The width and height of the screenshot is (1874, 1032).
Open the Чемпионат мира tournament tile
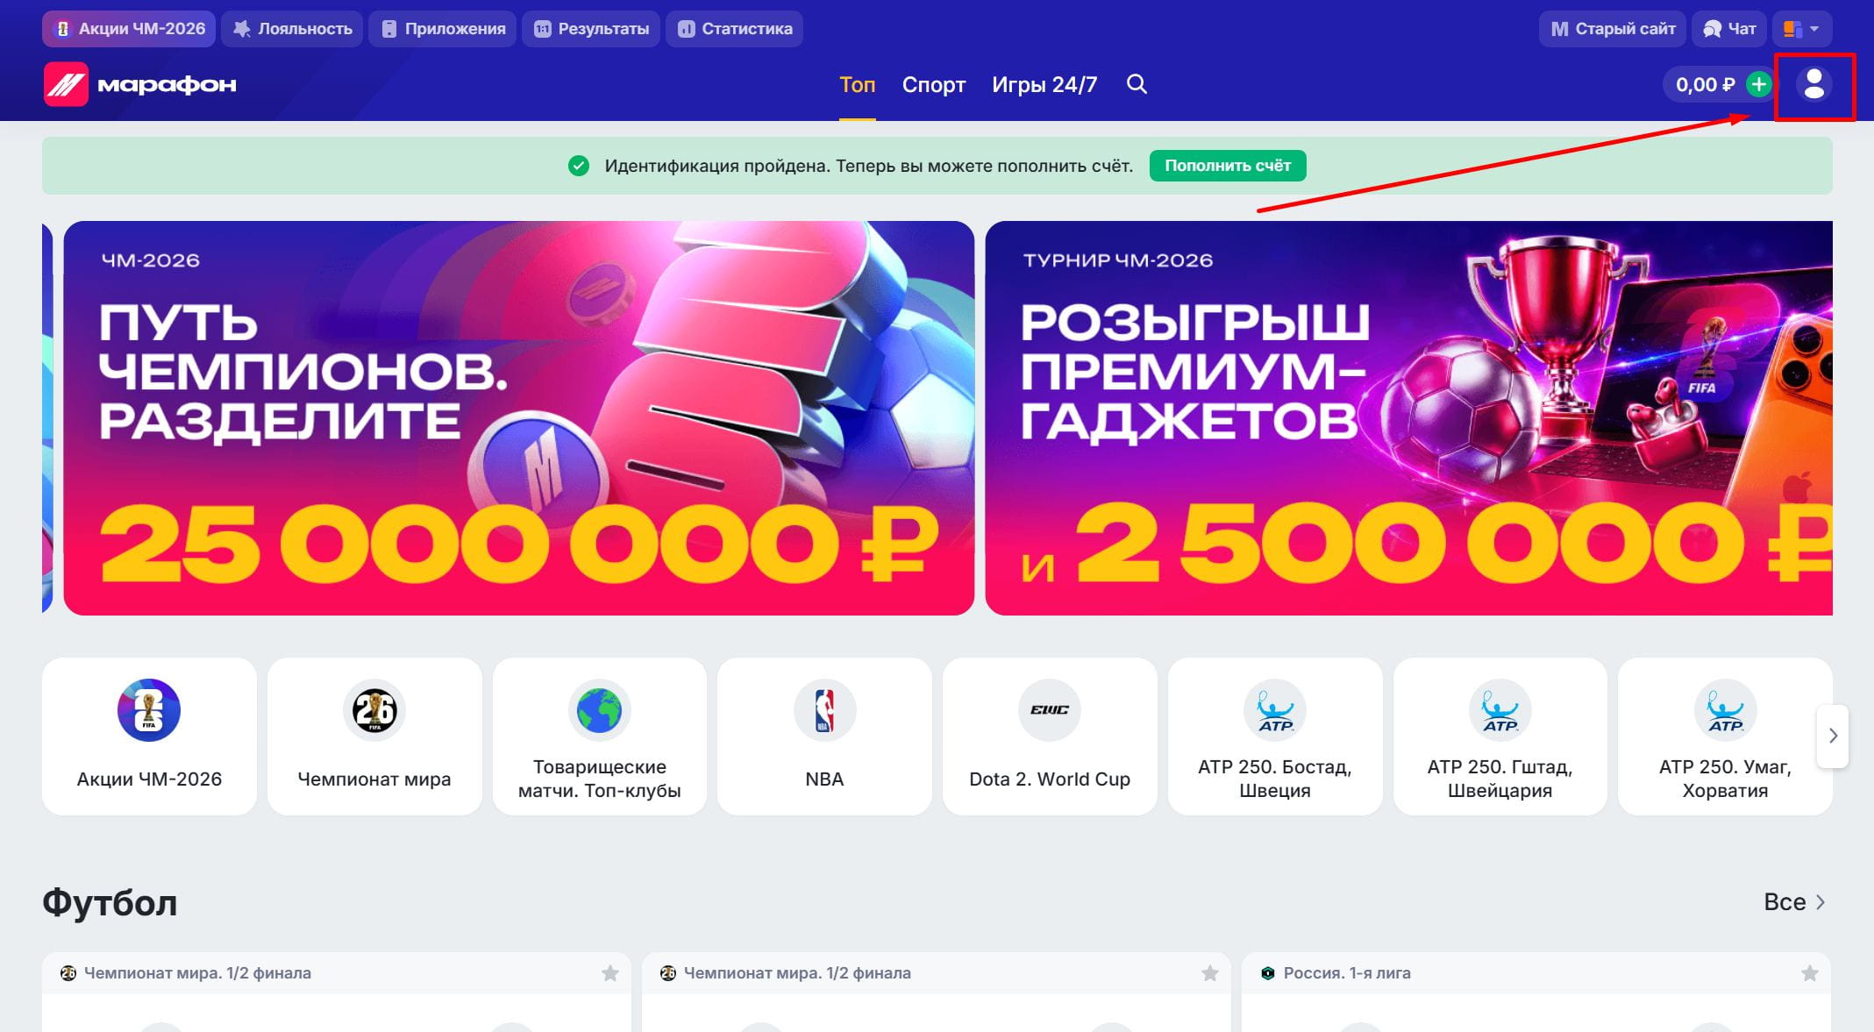[374, 737]
